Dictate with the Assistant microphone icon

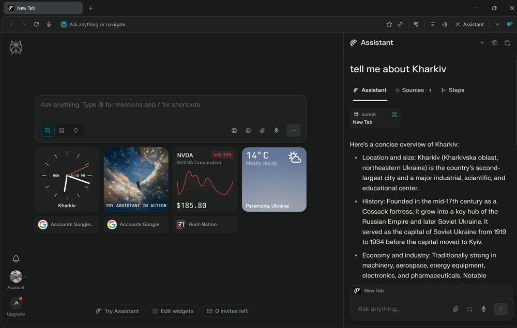[483, 309]
